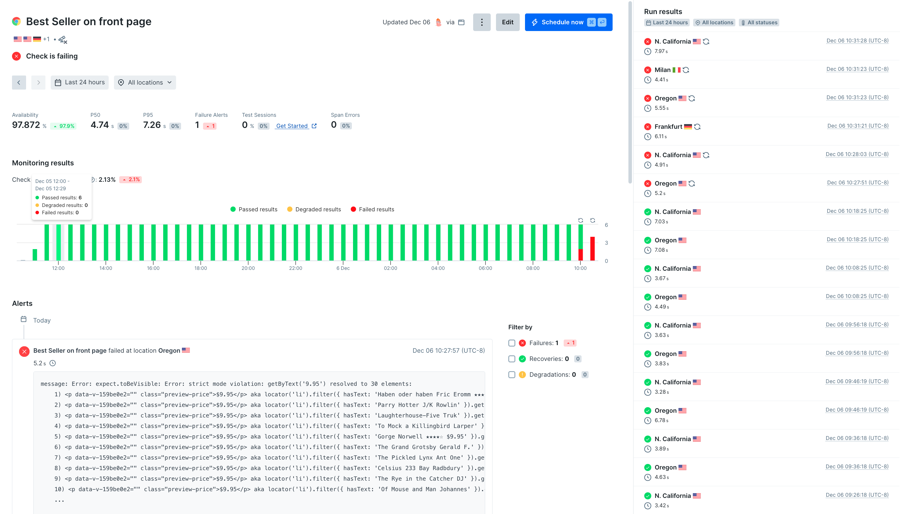Click the US flag icon under the page title
900x514 pixels.
tap(18, 39)
